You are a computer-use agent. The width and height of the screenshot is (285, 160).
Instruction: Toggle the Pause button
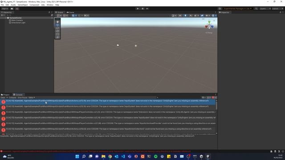(142, 8)
